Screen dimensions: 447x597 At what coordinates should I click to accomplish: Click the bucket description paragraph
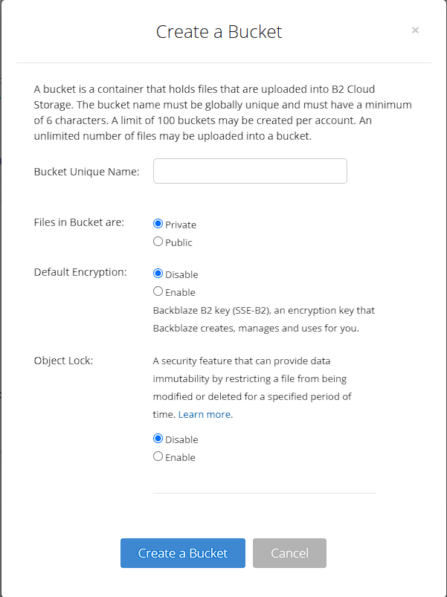click(223, 112)
